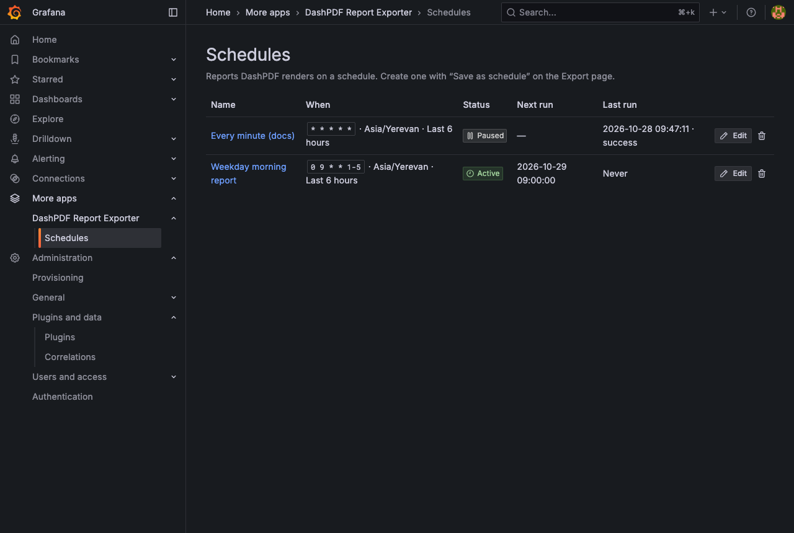Click the DashPDF Report Exporter breadcrumb

[359, 12]
